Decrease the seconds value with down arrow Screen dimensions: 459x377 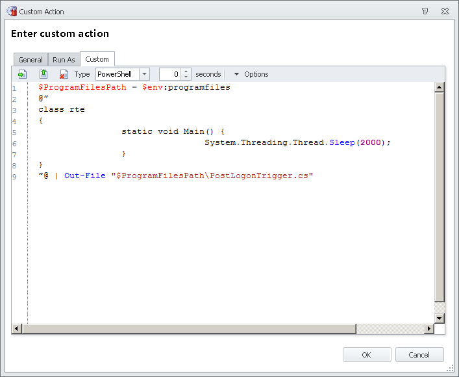point(186,77)
